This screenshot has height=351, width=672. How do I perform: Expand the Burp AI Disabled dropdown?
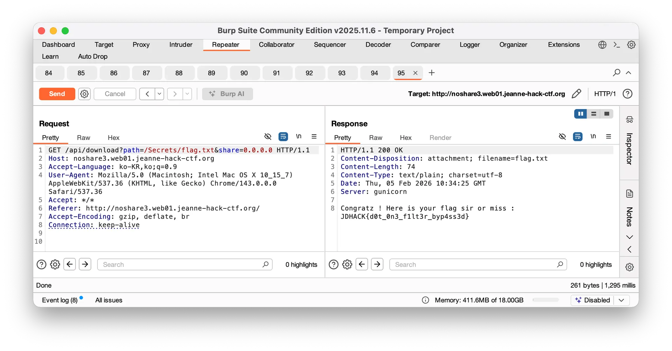pos(621,300)
